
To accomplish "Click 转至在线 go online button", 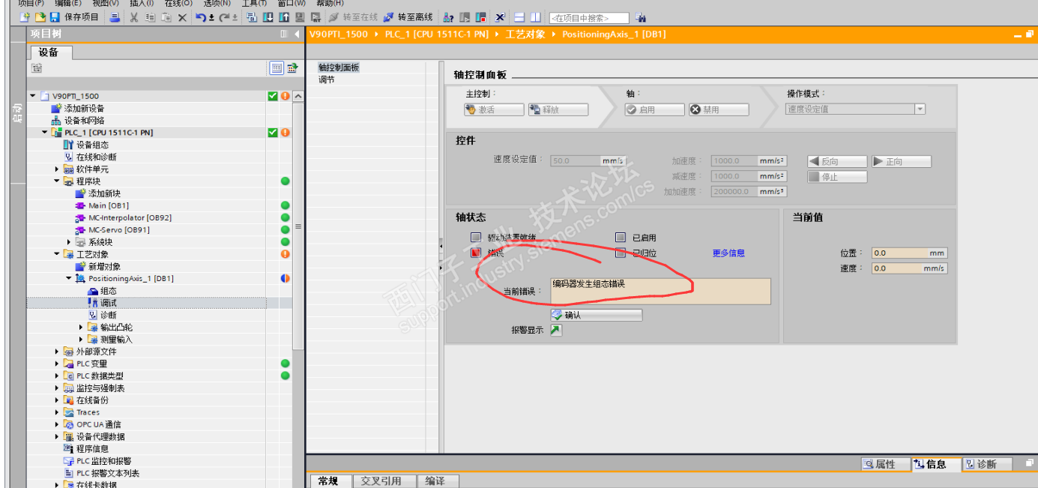I will click(353, 17).
